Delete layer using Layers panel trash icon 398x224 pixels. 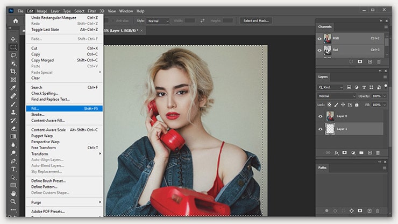click(378, 152)
